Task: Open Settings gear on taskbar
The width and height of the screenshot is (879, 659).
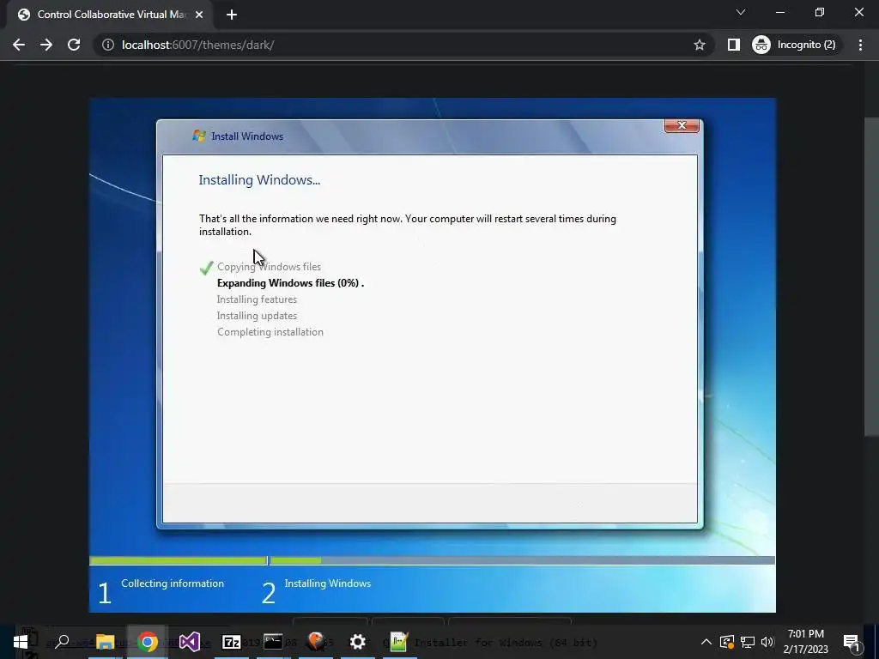Action: point(358,642)
